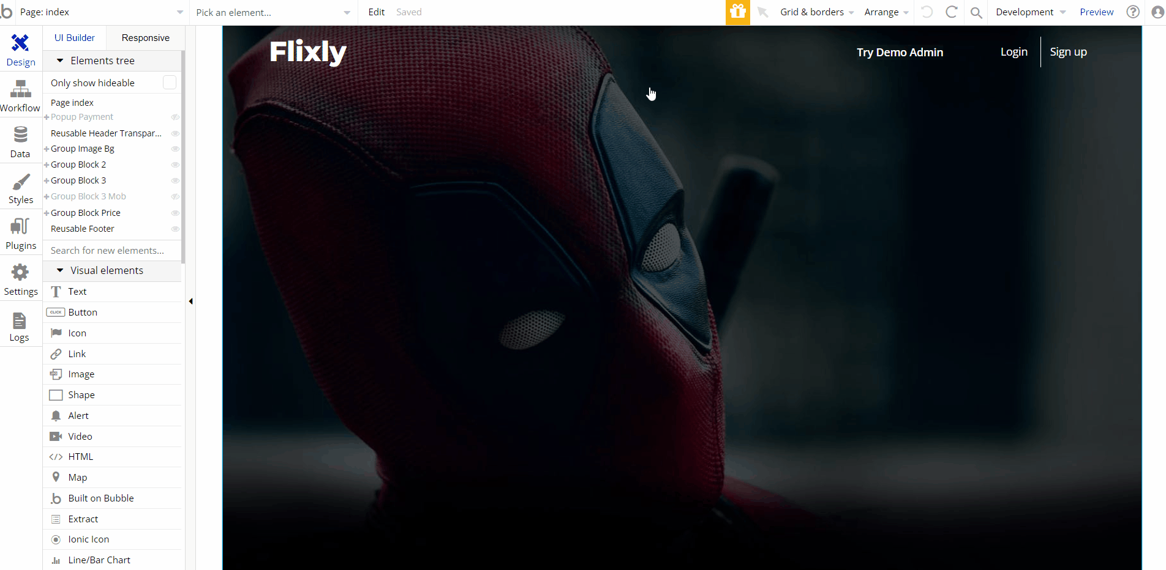Open the user account avatar icon
The image size is (1166, 570).
click(1157, 12)
